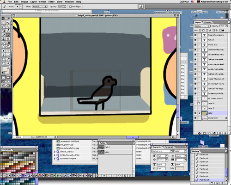Select the Paintbrush tool in toolbox
The height and width of the screenshot is (185, 231).
(x=8, y=35)
